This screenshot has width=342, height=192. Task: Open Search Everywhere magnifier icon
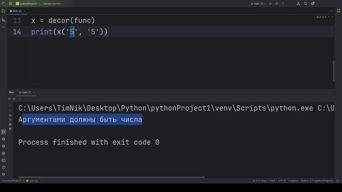click(x=306, y=4)
